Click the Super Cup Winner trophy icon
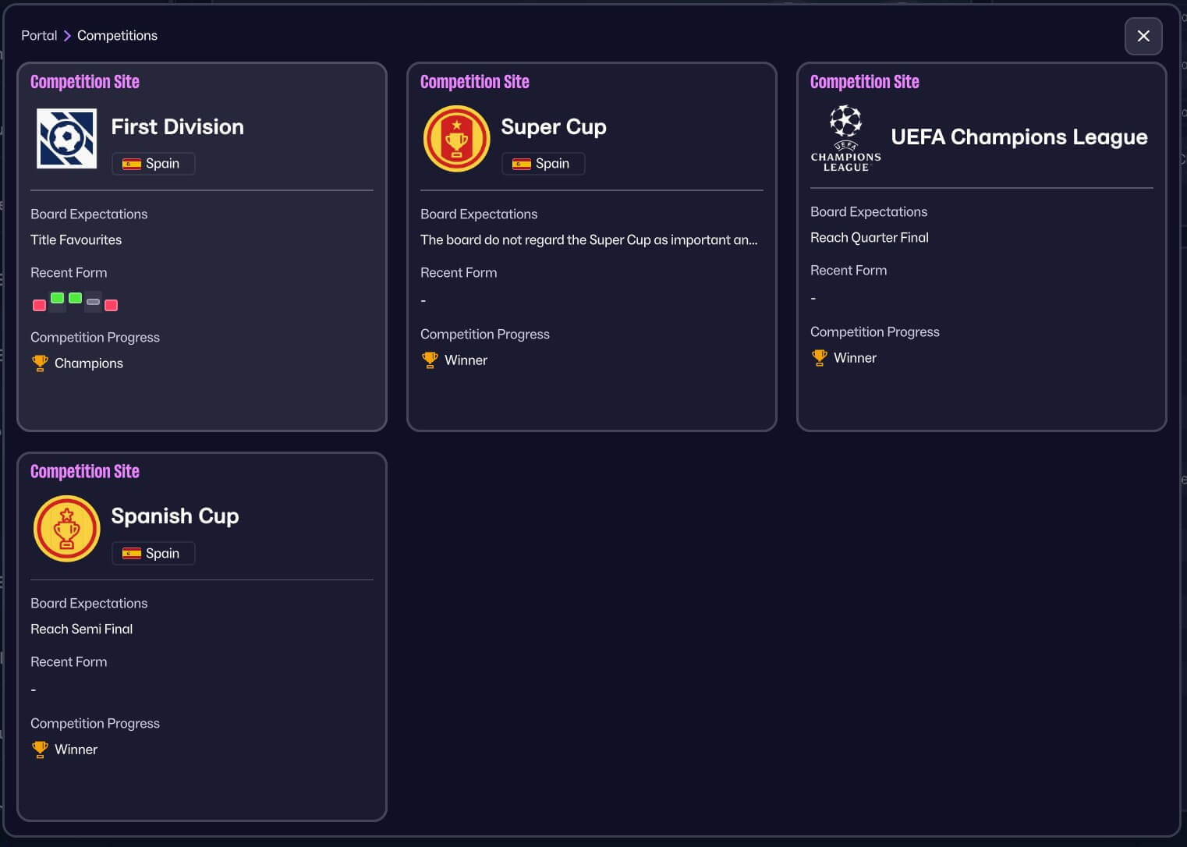The width and height of the screenshot is (1187, 847). pyautogui.click(x=430, y=360)
